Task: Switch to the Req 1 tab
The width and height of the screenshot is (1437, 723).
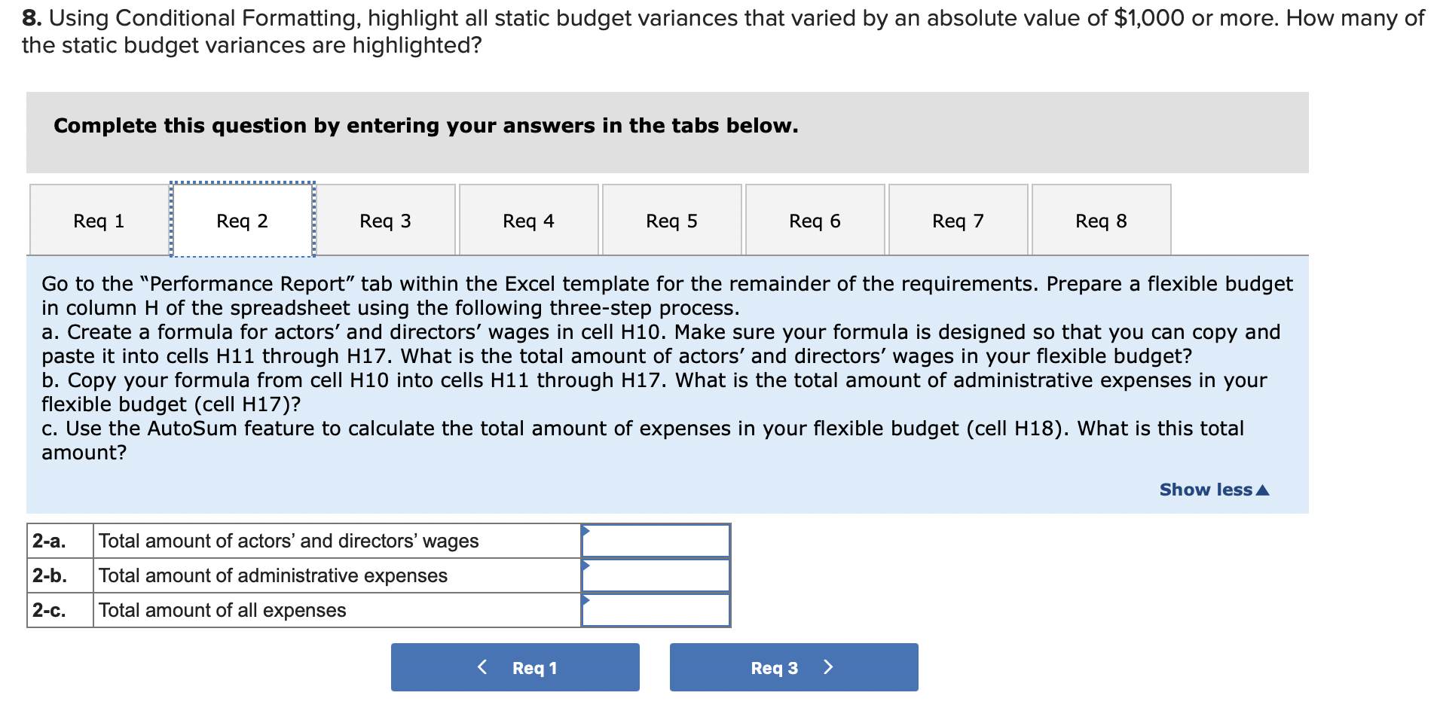Action: click(x=99, y=219)
